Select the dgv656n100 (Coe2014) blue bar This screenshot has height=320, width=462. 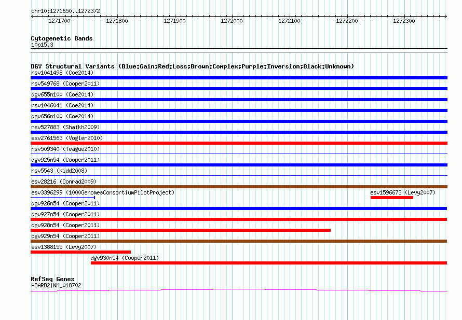[239, 121]
